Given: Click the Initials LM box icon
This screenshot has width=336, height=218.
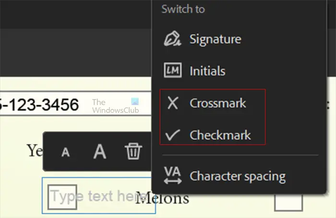Looking at the screenshot, I should pos(173,70).
